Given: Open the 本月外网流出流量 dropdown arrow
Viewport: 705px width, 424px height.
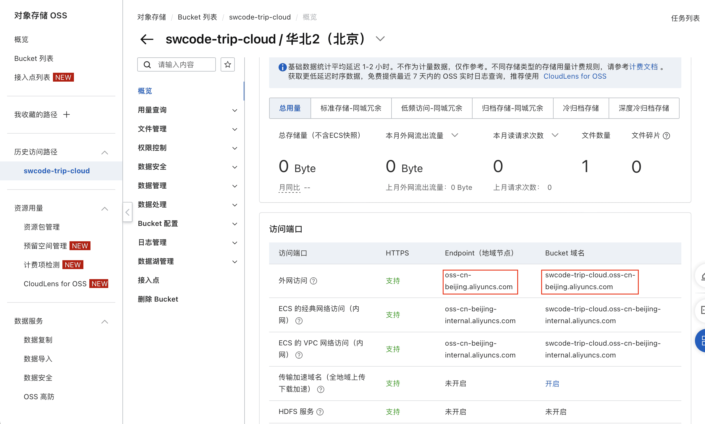Looking at the screenshot, I should [x=455, y=135].
